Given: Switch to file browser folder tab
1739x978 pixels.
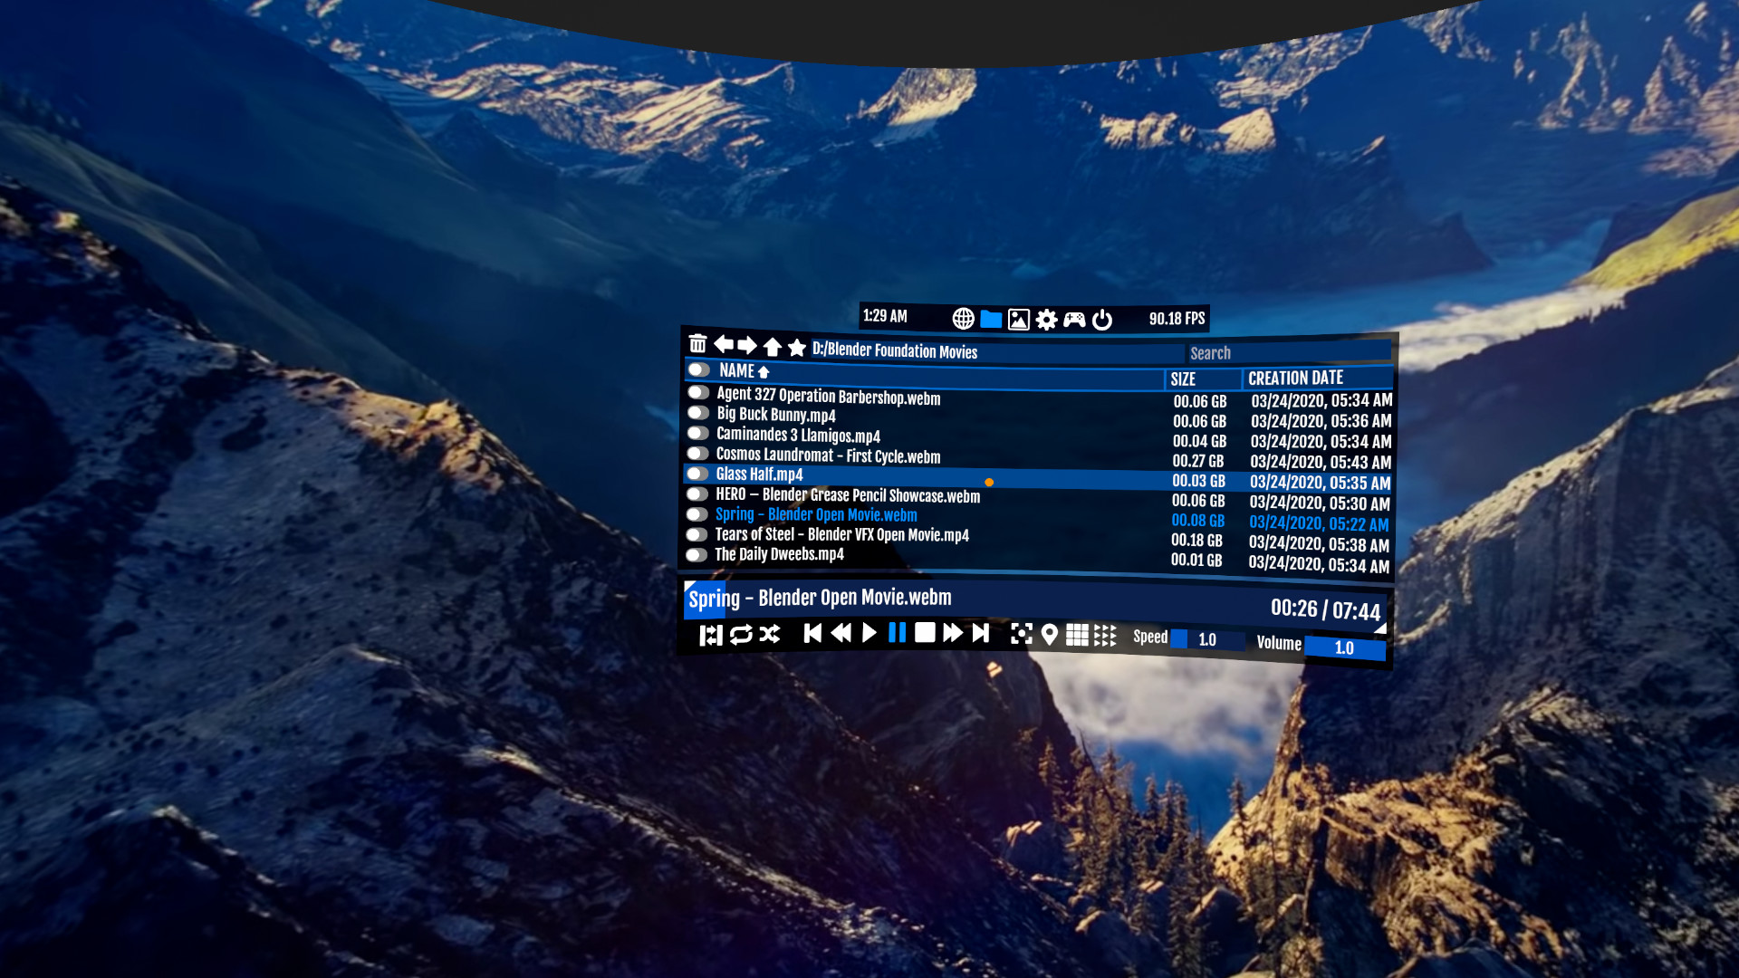Looking at the screenshot, I should click(991, 320).
